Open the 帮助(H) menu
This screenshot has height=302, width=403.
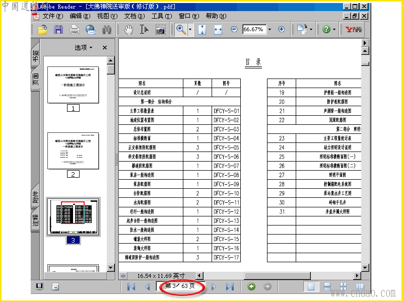pyautogui.click(x=216, y=16)
